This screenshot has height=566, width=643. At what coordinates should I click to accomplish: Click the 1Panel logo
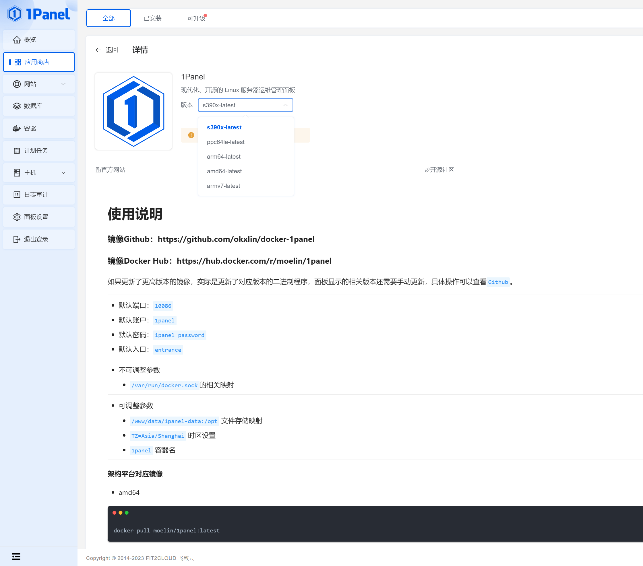[38, 14]
